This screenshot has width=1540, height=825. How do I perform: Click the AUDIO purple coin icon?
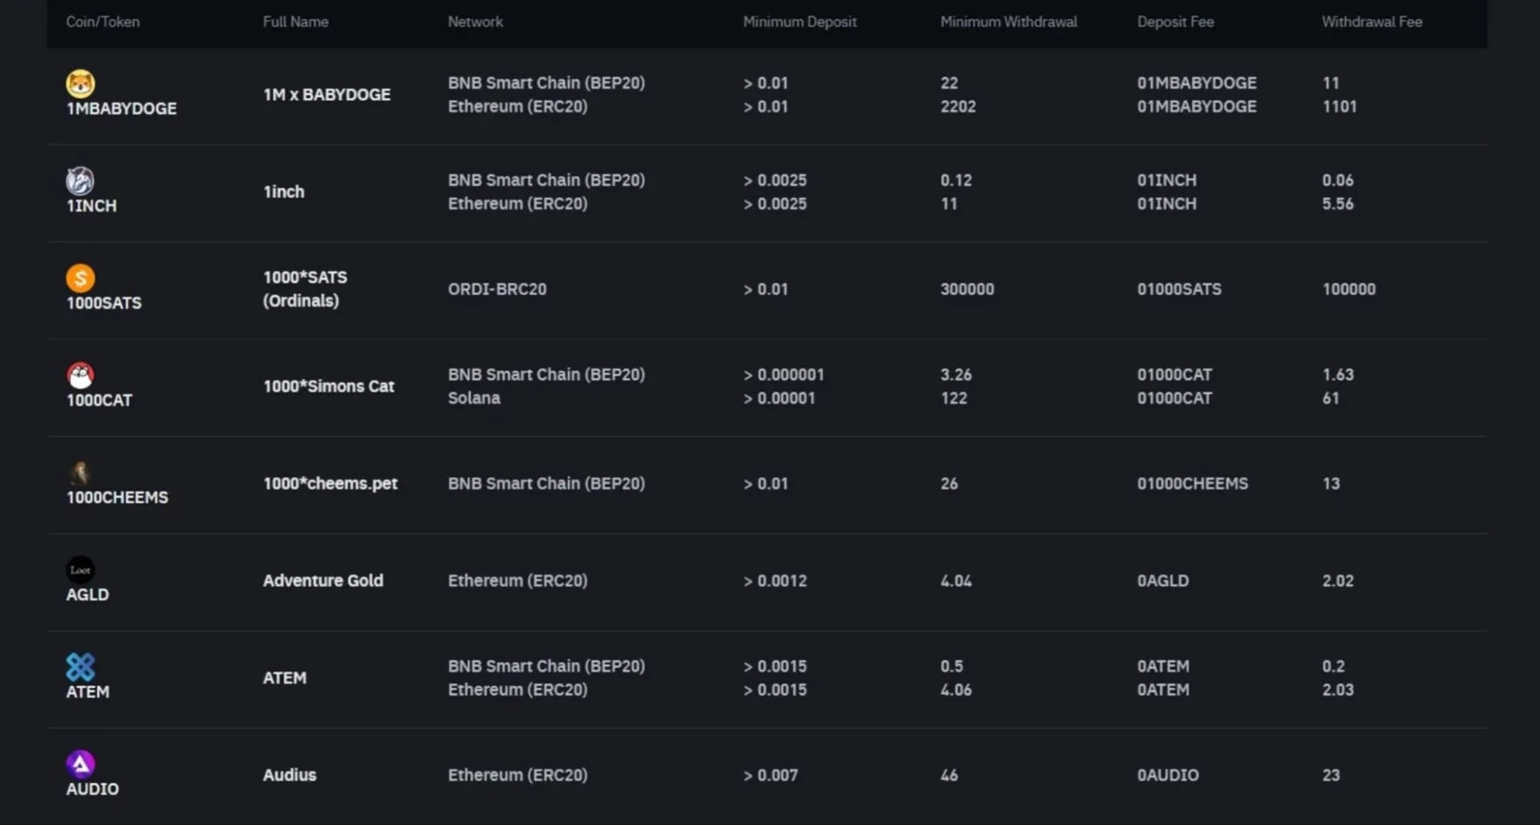click(x=80, y=764)
